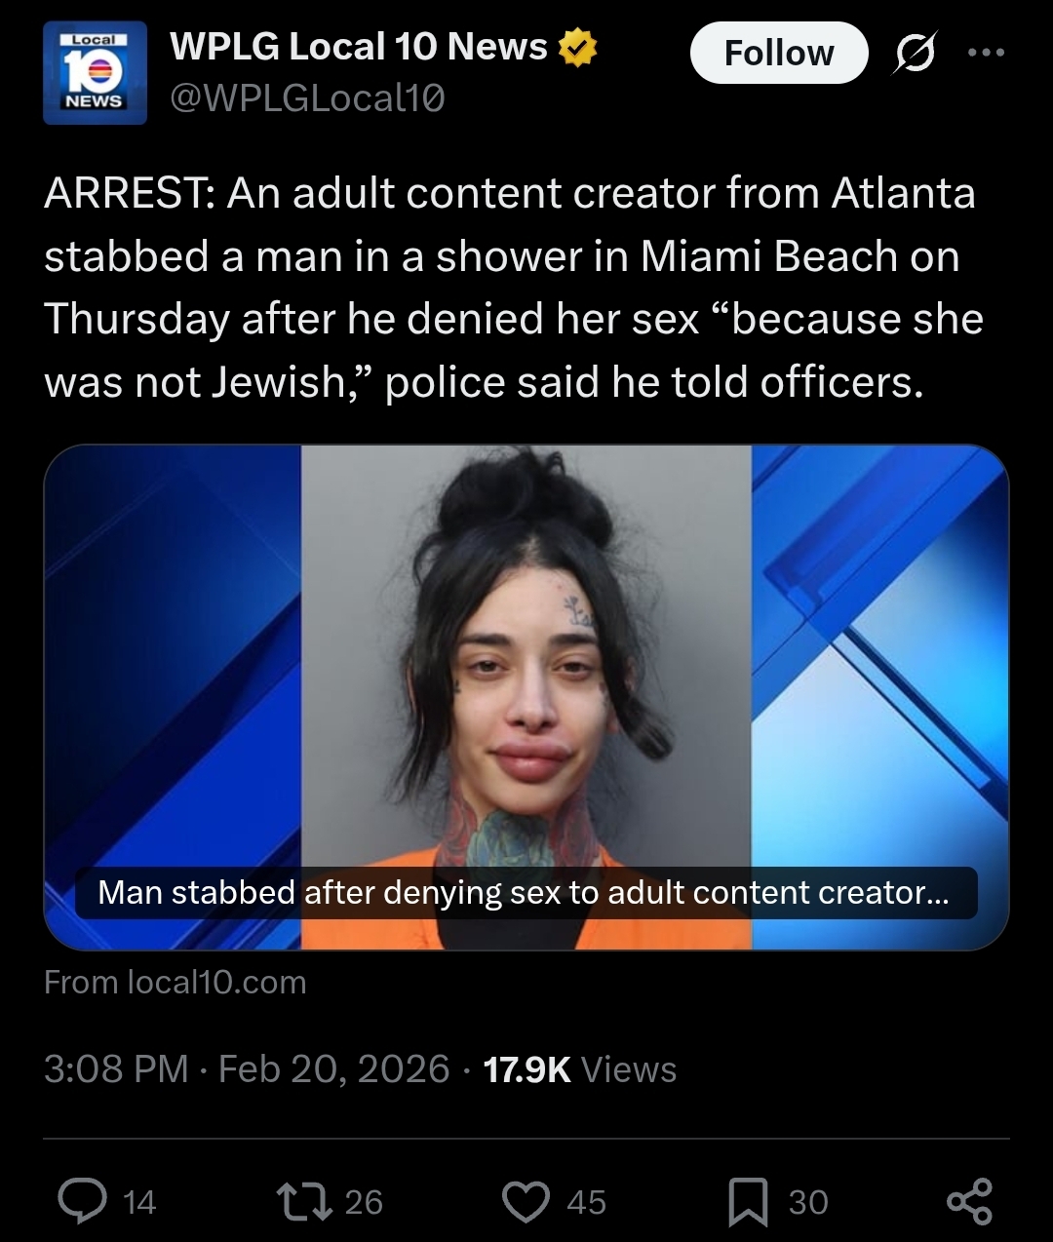This screenshot has width=1053, height=1242.
Task: Click the tweet body text
Action: (x=514, y=288)
